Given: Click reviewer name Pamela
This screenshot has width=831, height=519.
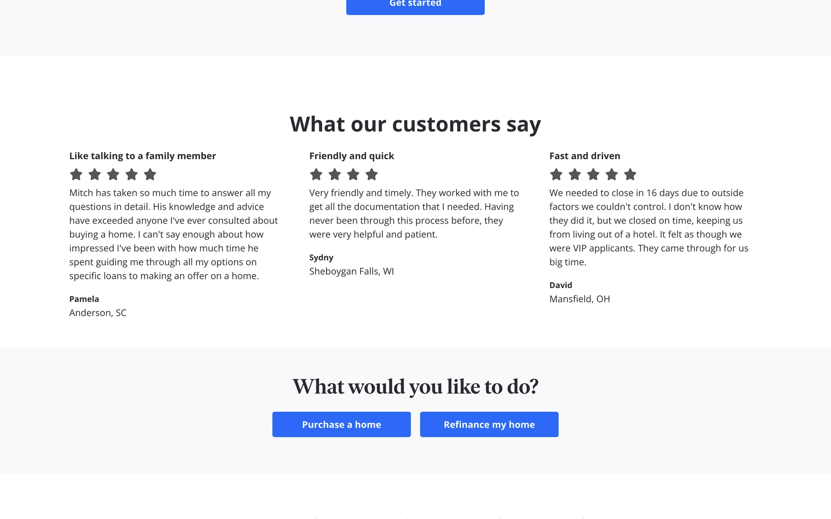Looking at the screenshot, I should coord(84,299).
